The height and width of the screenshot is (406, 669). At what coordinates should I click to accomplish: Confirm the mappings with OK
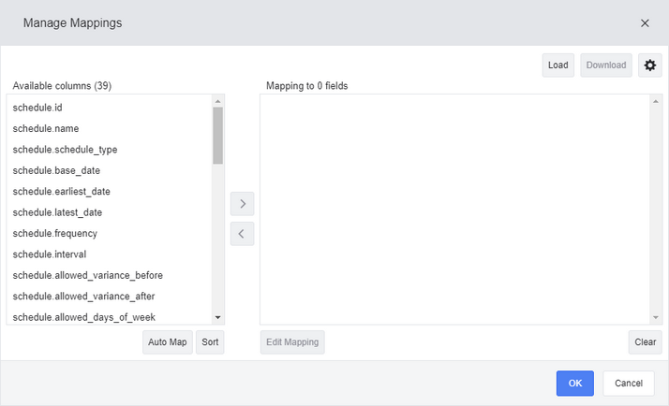point(575,383)
